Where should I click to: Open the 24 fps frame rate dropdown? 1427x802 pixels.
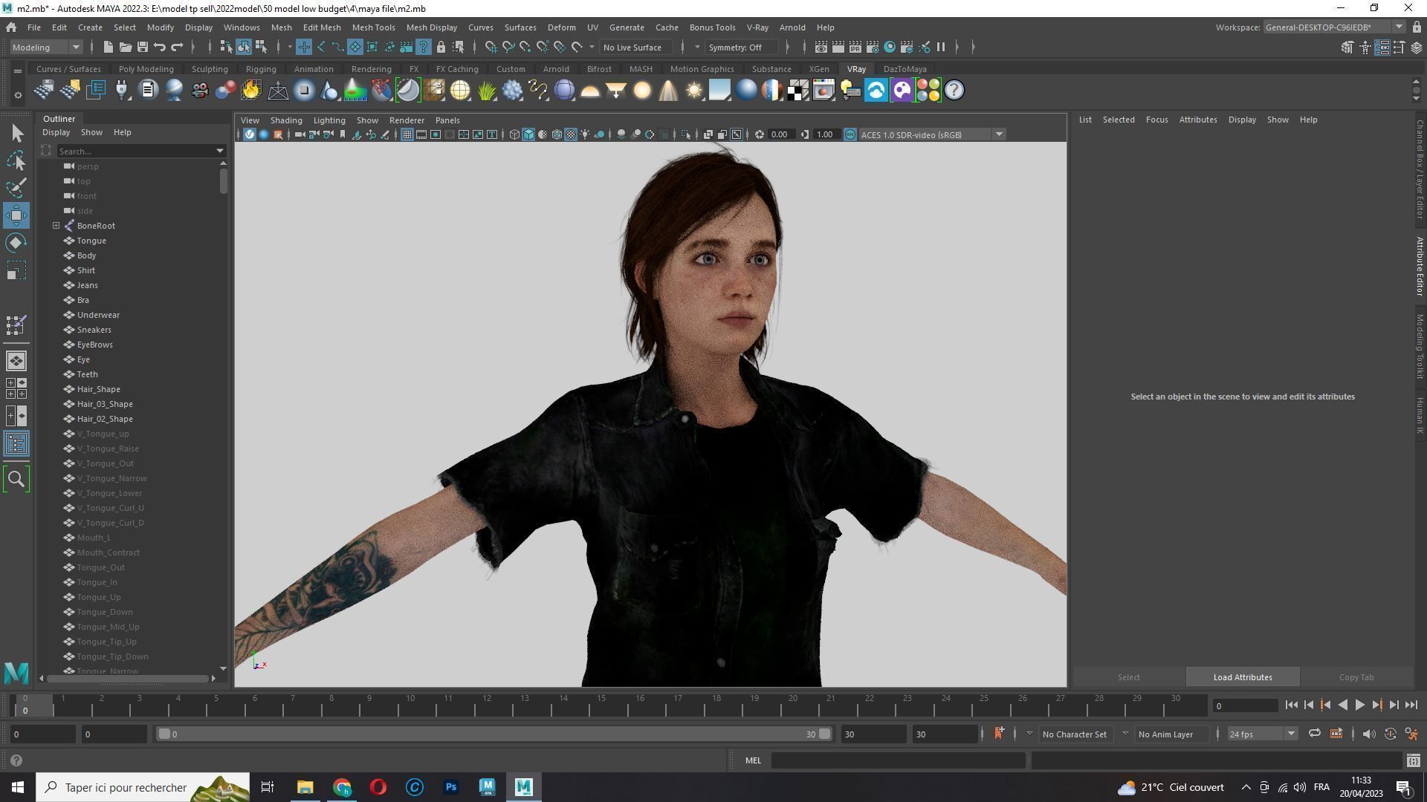click(1262, 734)
